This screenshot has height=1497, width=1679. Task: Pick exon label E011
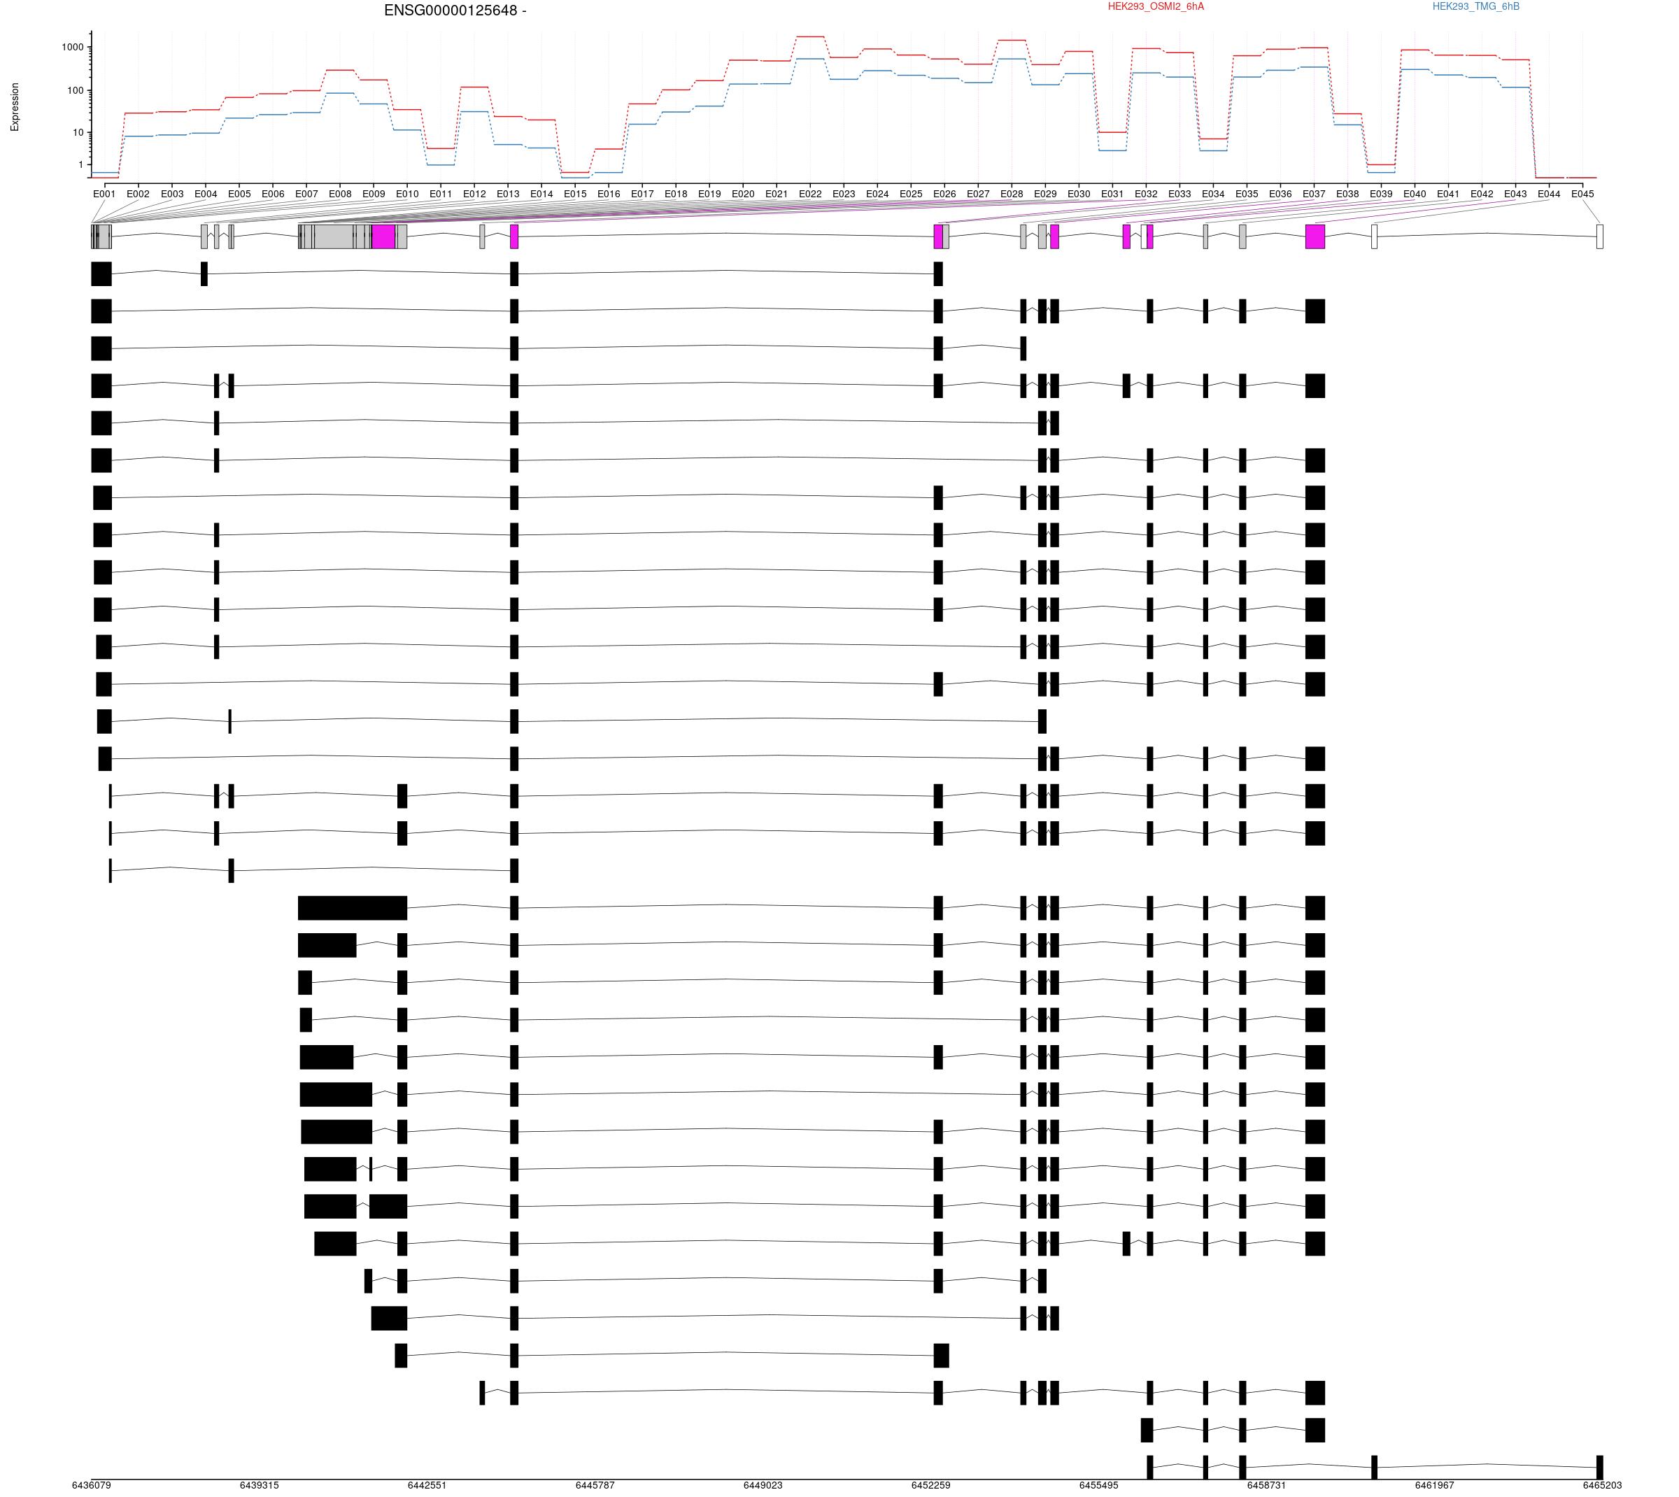click(441, 194)
